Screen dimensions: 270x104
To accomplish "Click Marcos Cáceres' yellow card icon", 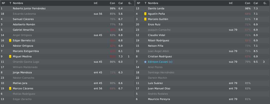I will [10, 89].
